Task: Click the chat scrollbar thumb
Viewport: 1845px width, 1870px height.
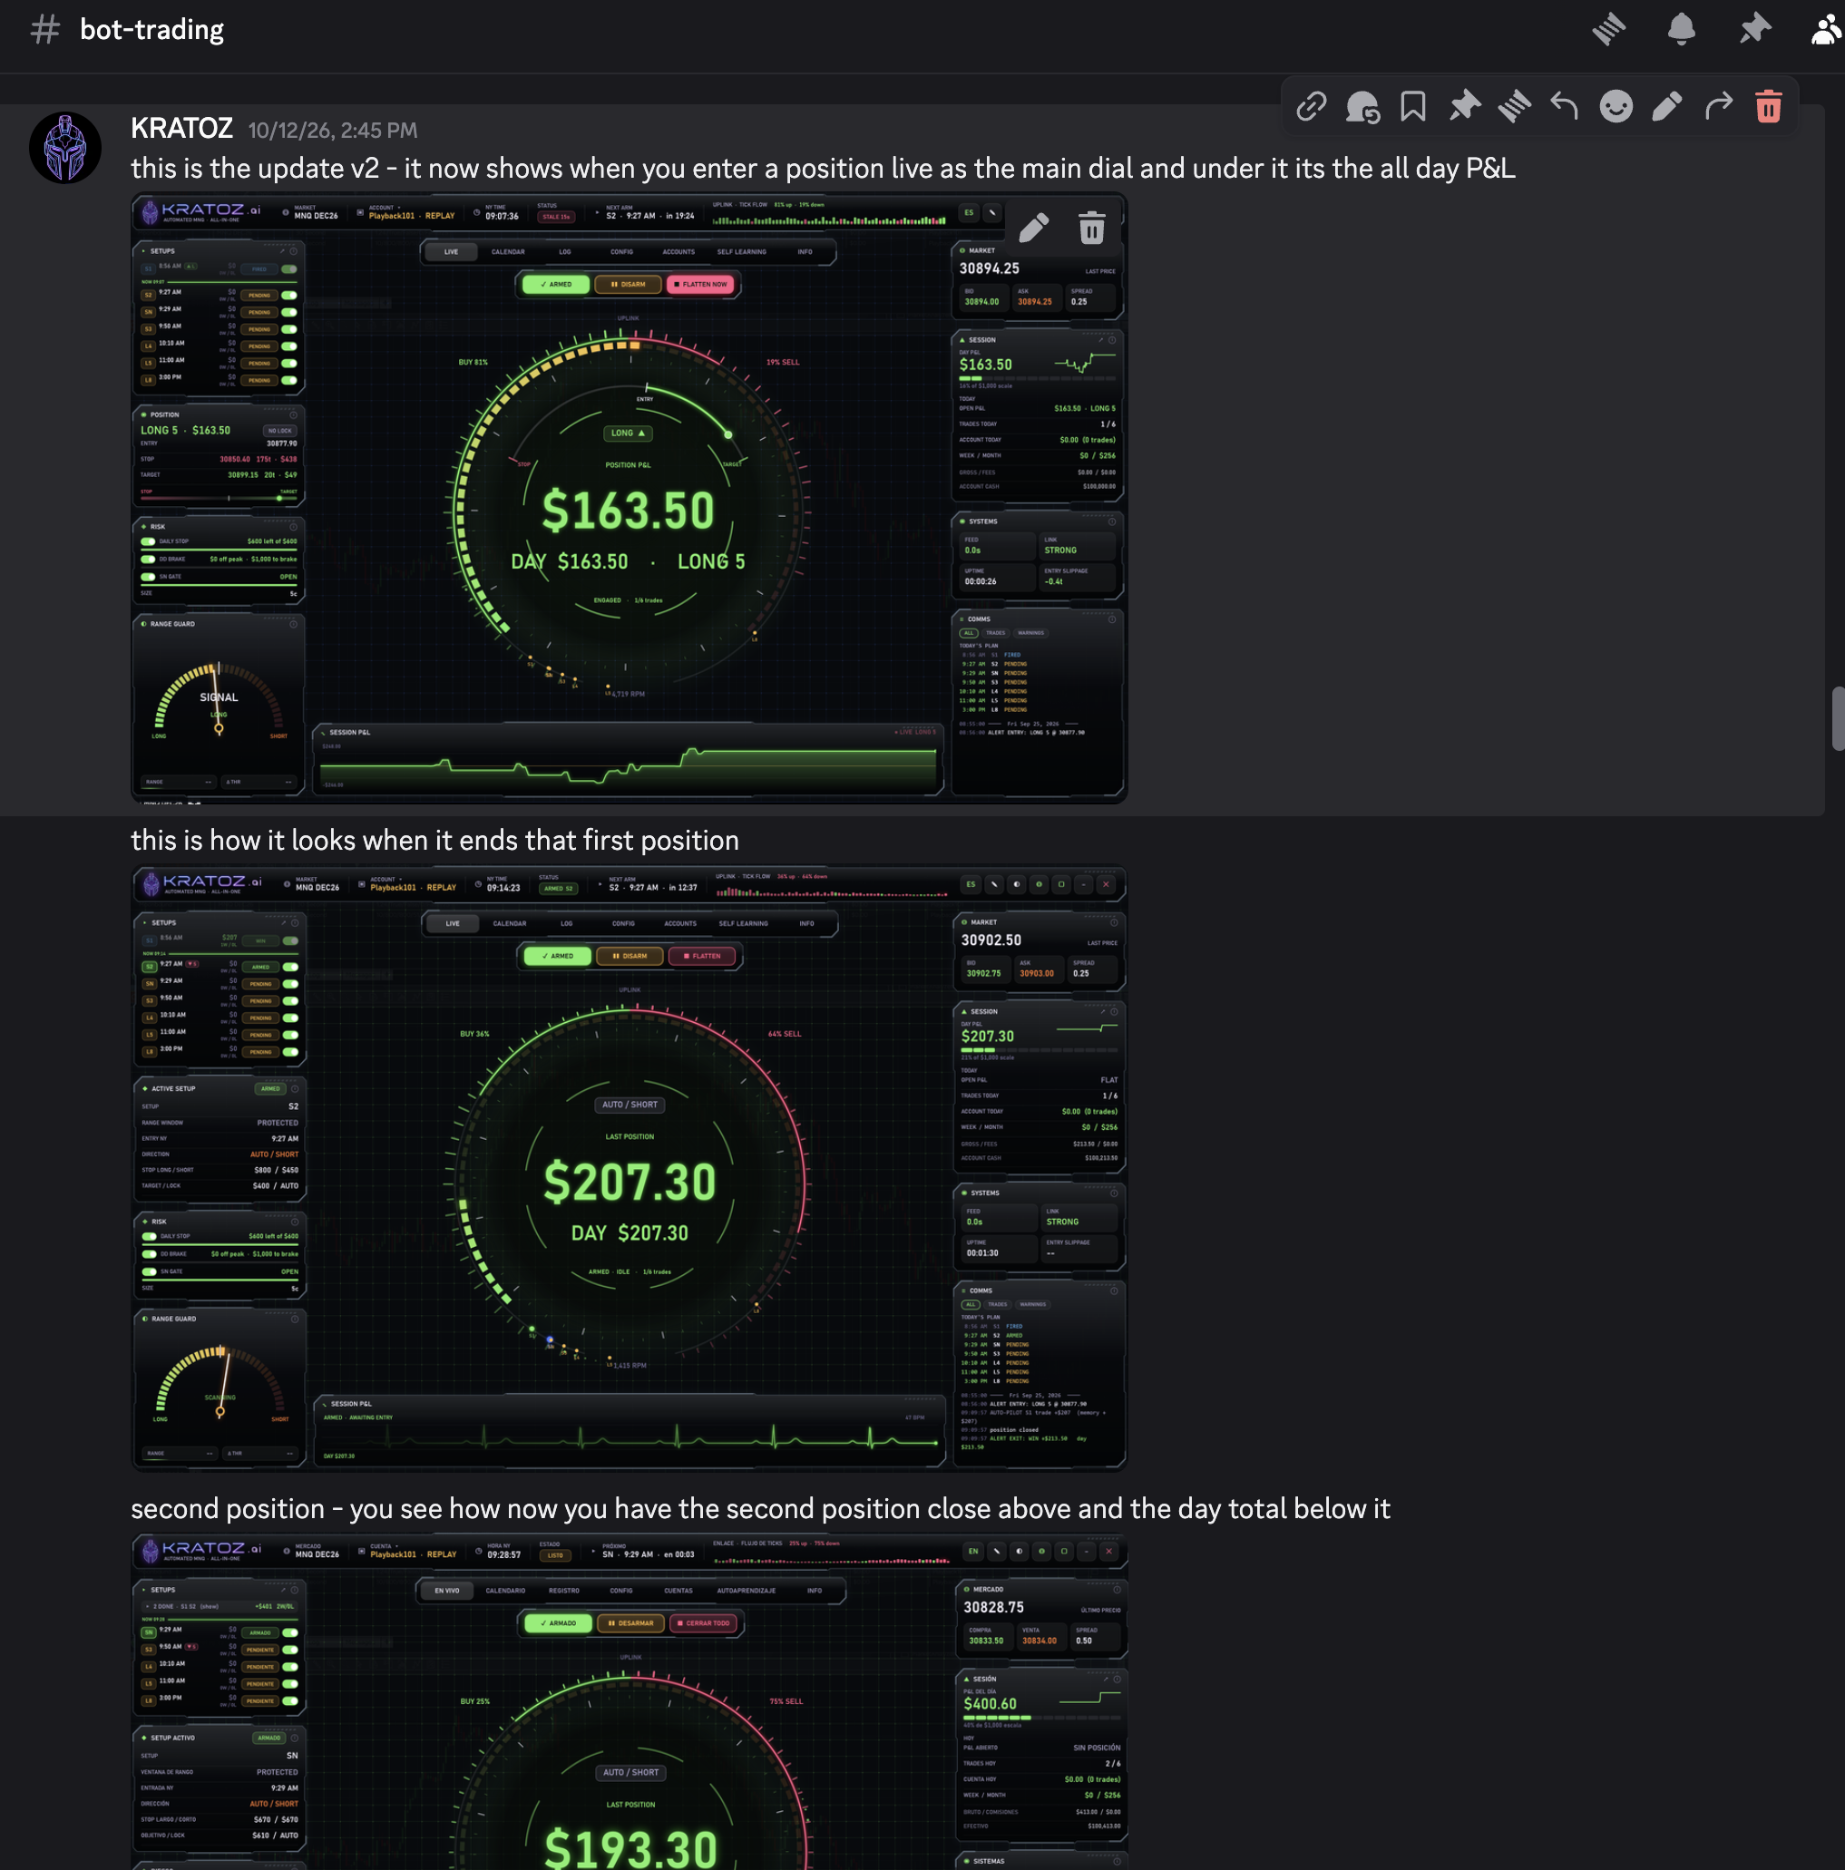Action: [1837, 718]
